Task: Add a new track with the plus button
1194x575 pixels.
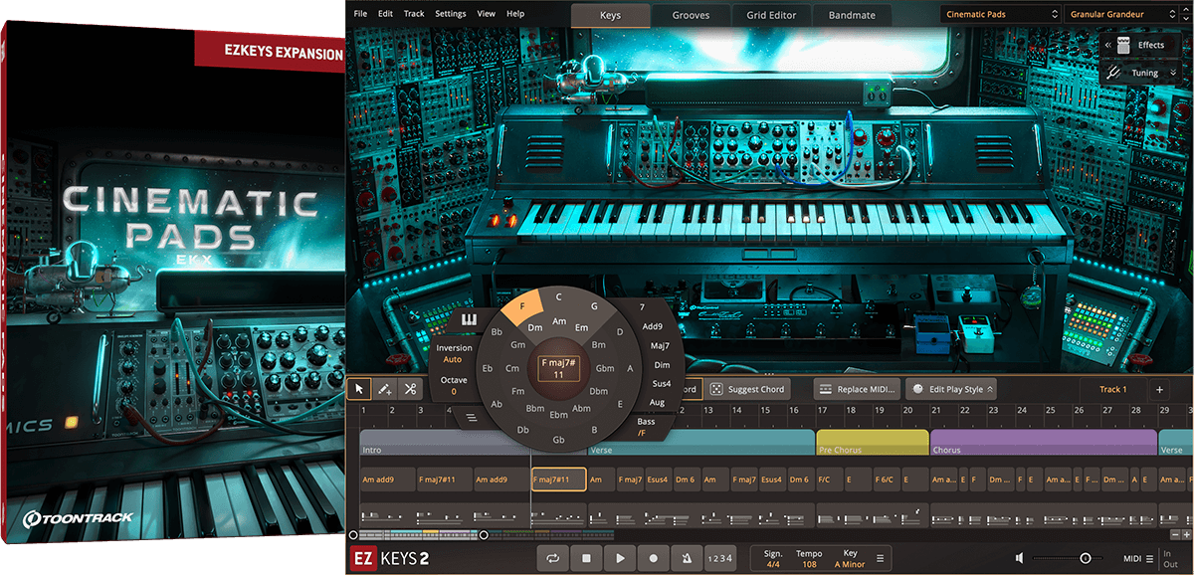Action: tap(1159, 389)
